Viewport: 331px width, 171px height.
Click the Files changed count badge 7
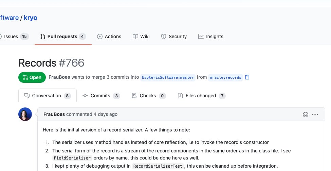tap(222, 96)
